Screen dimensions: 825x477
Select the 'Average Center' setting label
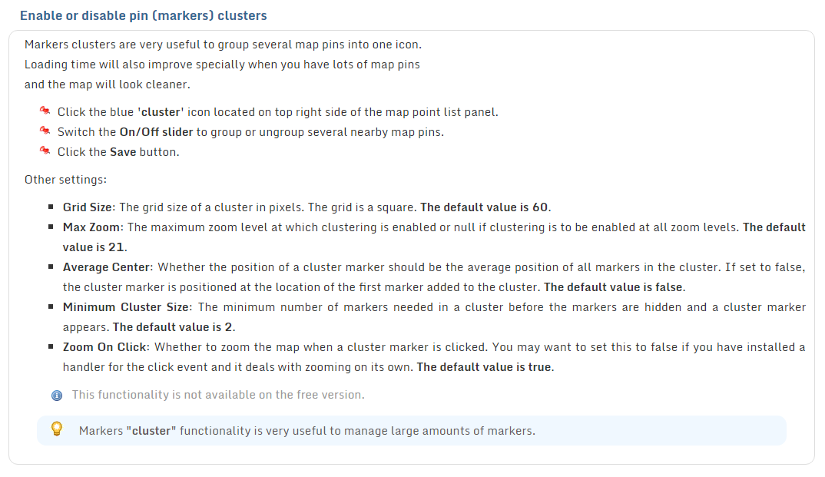(106, 267)
